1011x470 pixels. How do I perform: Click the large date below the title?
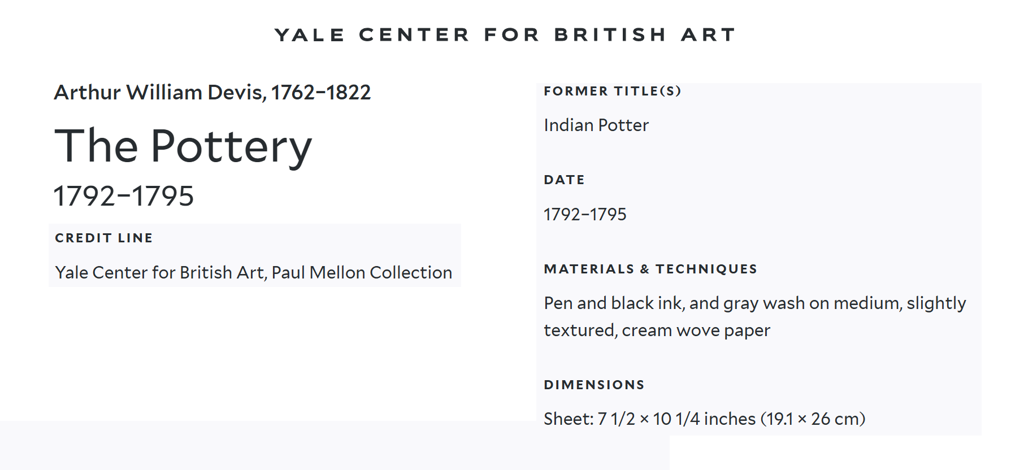click(124, 196)
